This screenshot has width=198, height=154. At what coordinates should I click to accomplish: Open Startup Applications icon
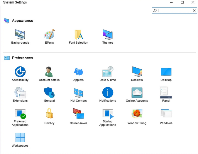point(108,114)
